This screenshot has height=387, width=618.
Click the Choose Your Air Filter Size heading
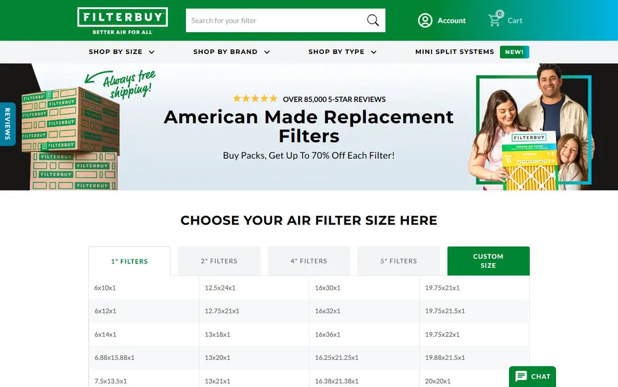click(x=308, y=220)
